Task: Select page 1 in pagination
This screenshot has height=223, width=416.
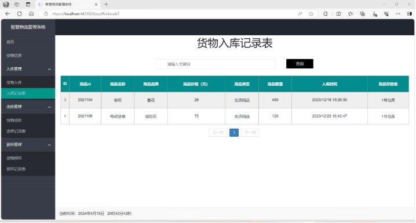Action: coord(234,133)
